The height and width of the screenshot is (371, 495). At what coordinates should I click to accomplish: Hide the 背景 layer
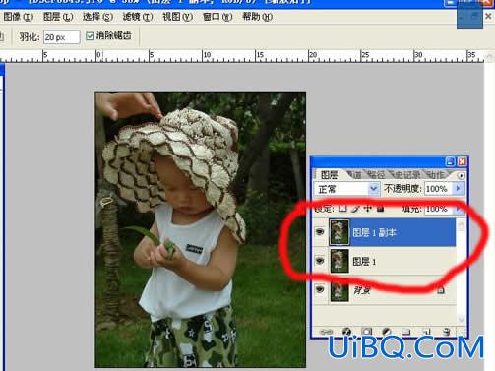(320, 289)
